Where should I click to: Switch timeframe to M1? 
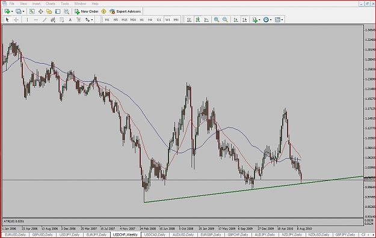pos(107,20)
